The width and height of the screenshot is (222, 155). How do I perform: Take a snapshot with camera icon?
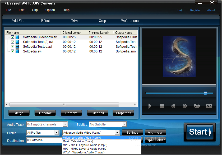[209, 106]
